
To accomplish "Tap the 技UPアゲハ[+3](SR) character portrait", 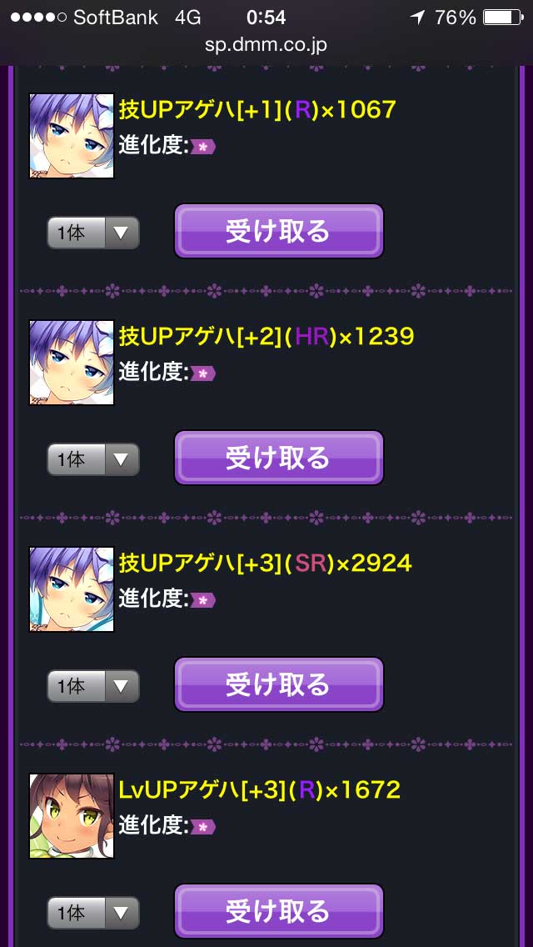I will (72, 589).
